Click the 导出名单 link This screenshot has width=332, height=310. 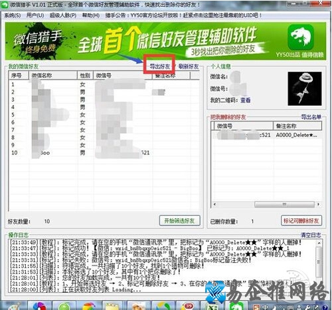click(311, 117)
